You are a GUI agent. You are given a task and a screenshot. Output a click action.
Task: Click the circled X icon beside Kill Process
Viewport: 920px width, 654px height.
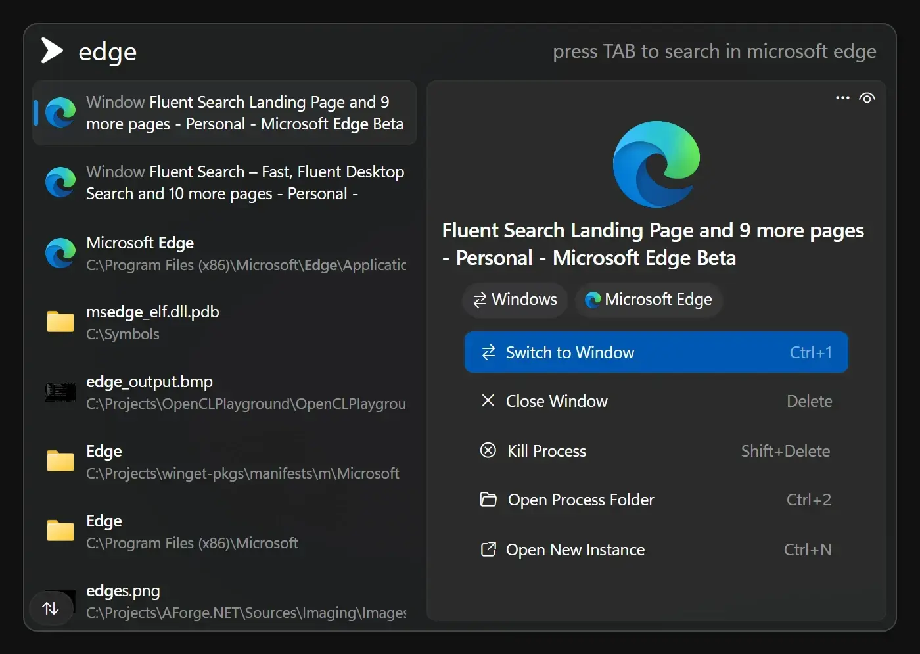coord(488,450)
